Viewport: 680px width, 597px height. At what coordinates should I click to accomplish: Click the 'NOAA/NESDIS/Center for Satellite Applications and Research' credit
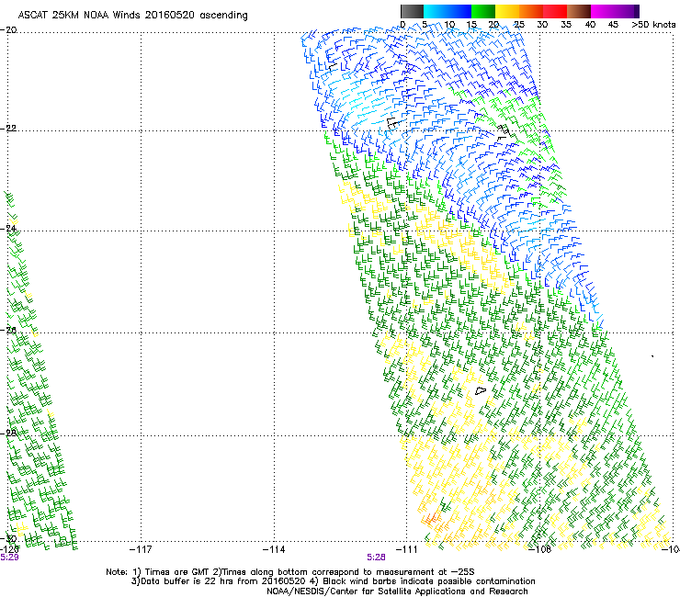(x=397, y=591)
